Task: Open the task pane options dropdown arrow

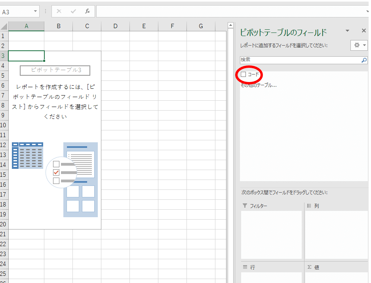Action: coord(347,31)
